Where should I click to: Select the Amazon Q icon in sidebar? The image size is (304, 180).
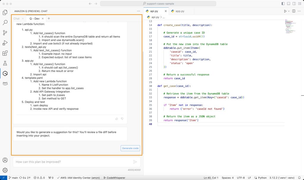click(x=5, y=73)
